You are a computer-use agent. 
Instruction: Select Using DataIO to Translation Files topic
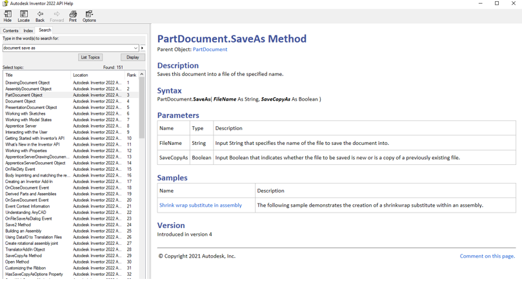coord(34,237)
